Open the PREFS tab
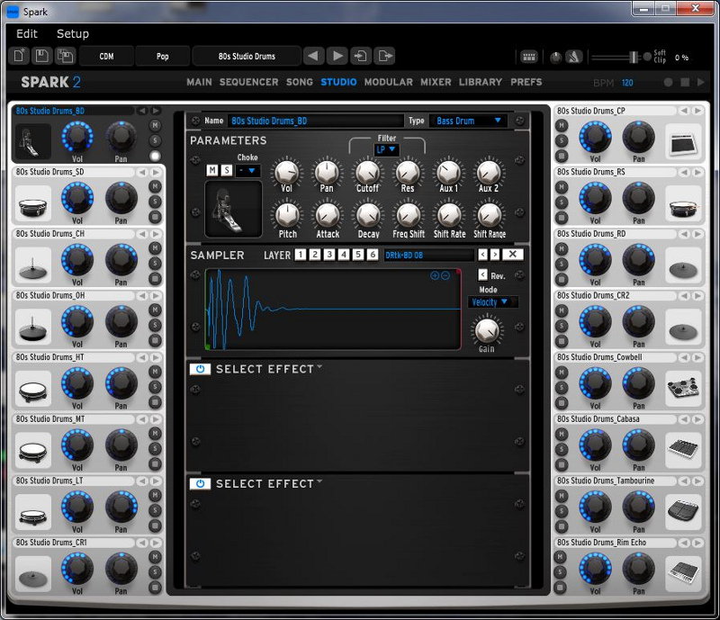 point(526,82)
